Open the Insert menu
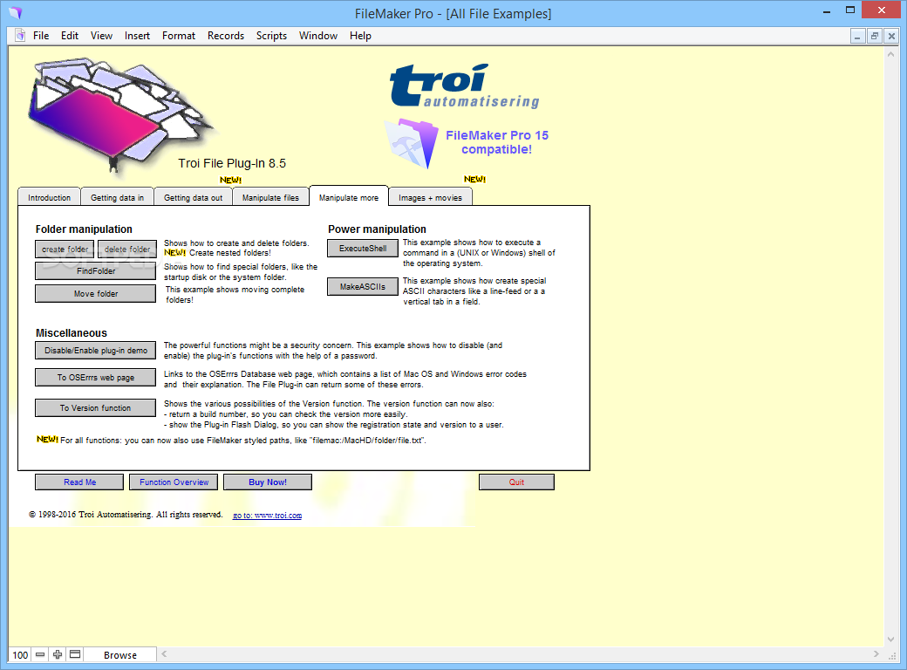907x670 pixels. tap(137, 35)
